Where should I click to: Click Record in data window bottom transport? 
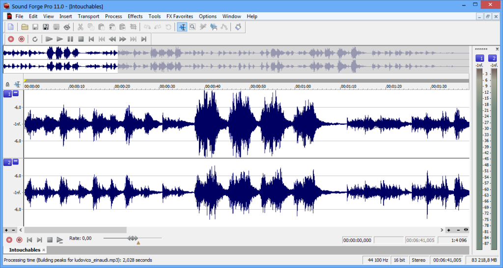[9, 240]
